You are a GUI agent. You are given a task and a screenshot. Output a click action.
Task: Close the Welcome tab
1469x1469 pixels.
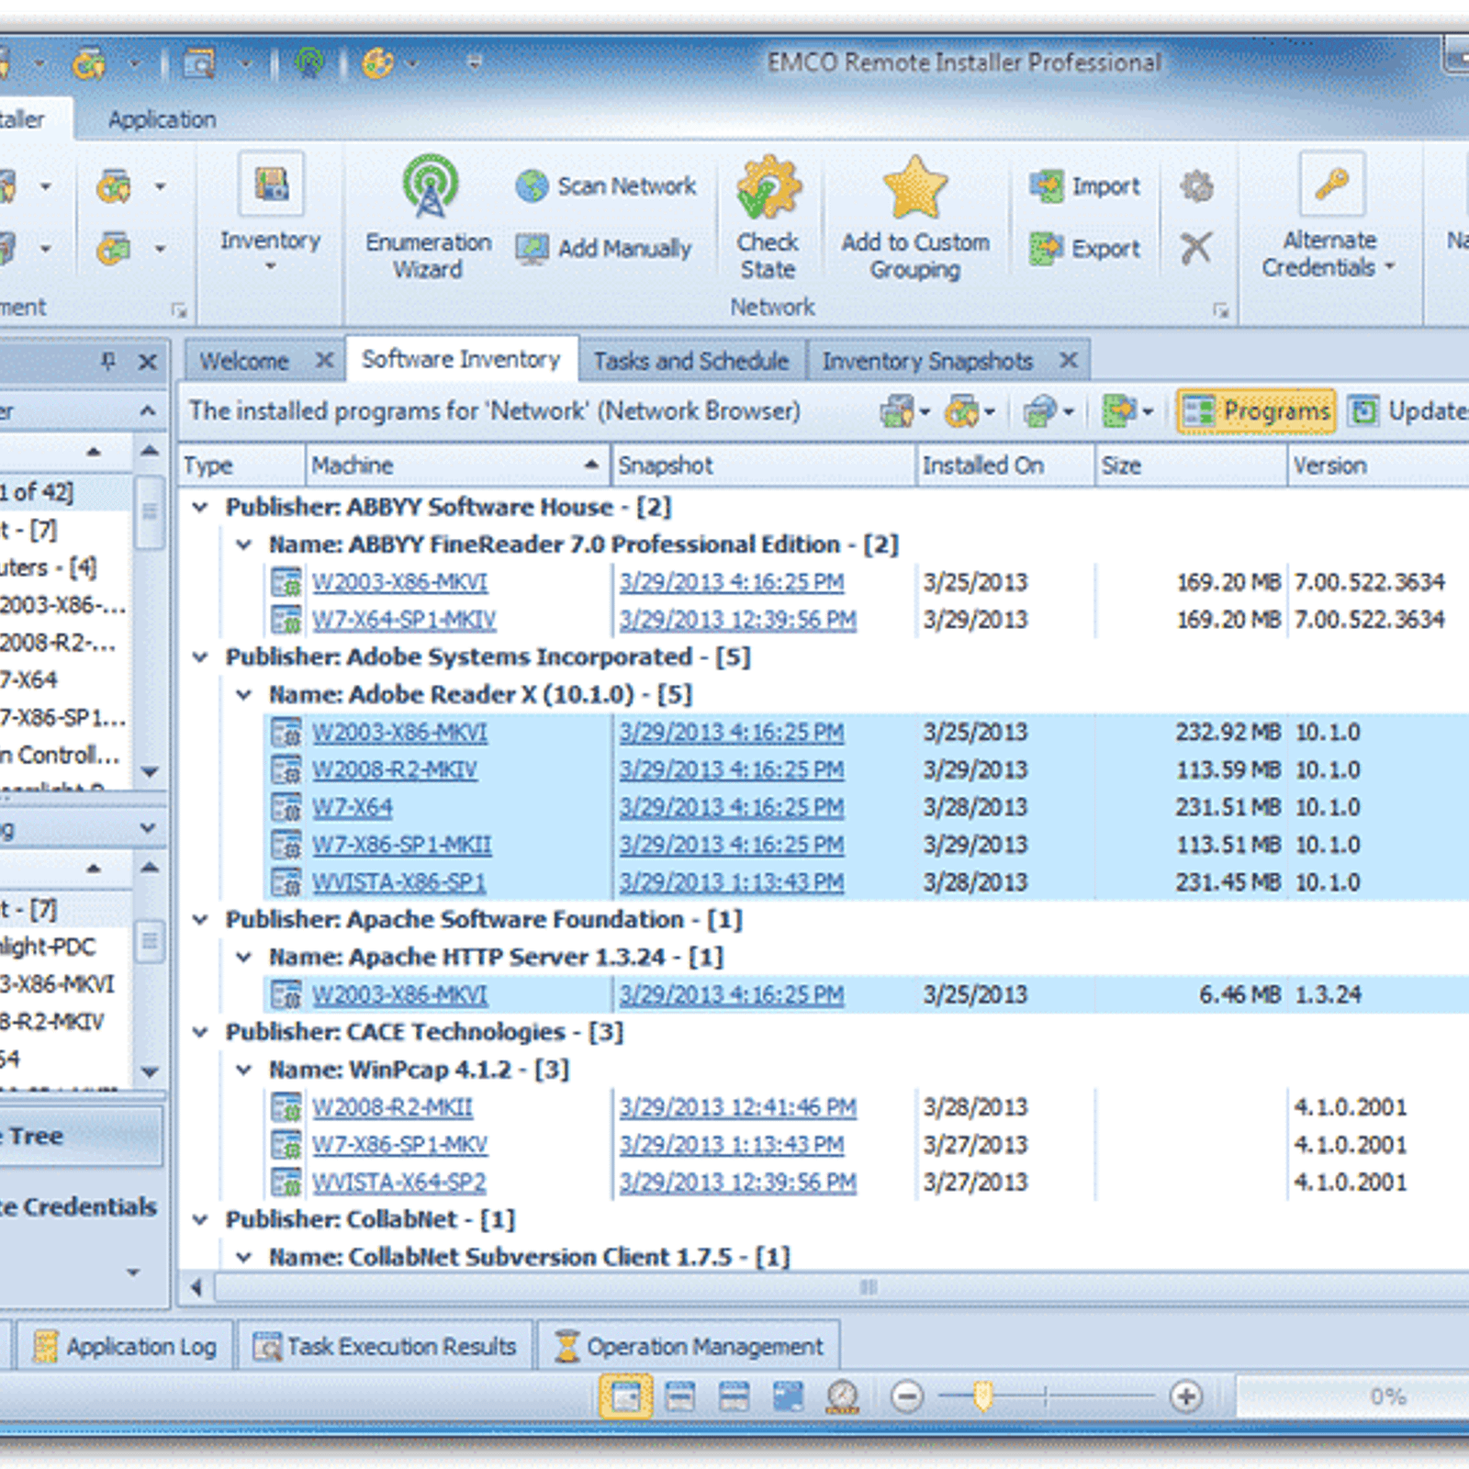[324, 360]
